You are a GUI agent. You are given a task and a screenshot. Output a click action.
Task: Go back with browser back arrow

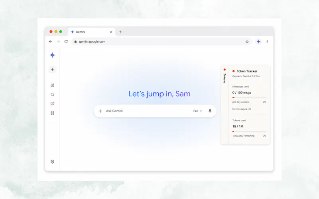pos(51,41)
